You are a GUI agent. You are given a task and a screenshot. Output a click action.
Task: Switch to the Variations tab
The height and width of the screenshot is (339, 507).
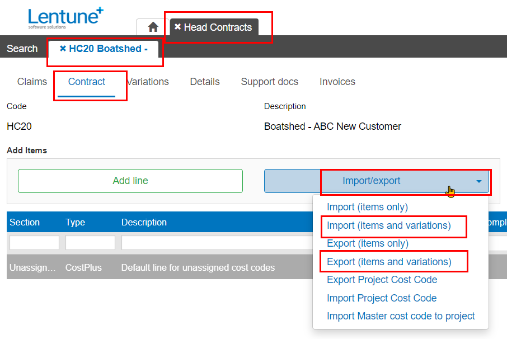[x=147, y=82]
